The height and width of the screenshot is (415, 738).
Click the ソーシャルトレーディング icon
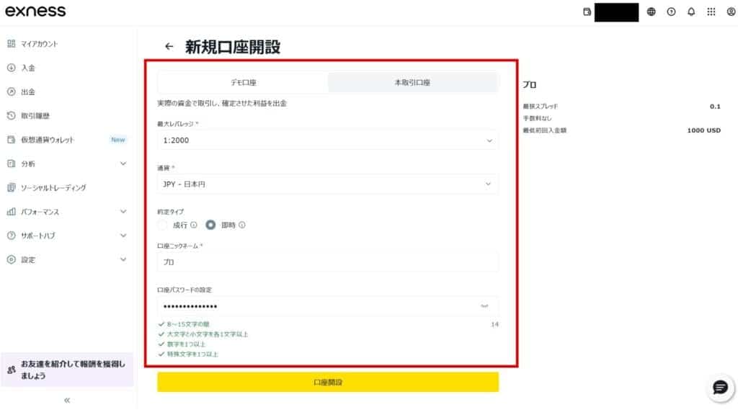pyautogui.click(x=12, y=188)
